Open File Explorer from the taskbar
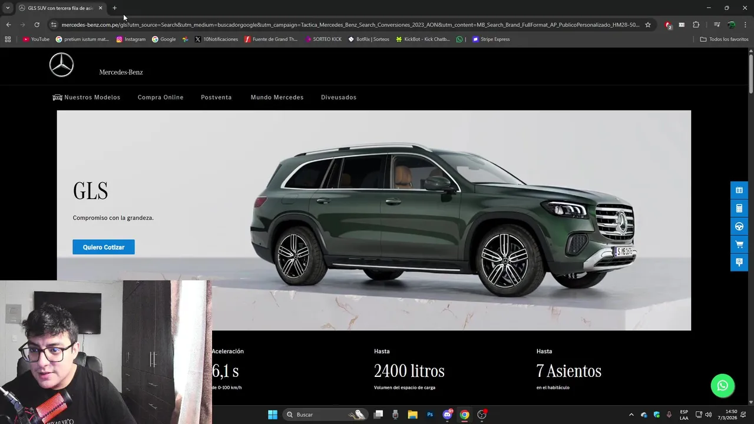This screenshot has height=424, width=754. pos(413,415)
